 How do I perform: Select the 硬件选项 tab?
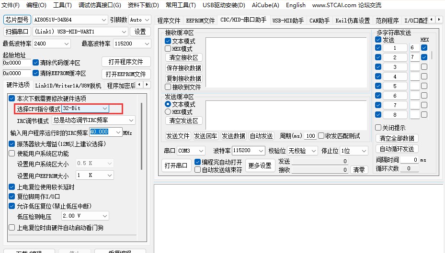(x=18, y=85)
